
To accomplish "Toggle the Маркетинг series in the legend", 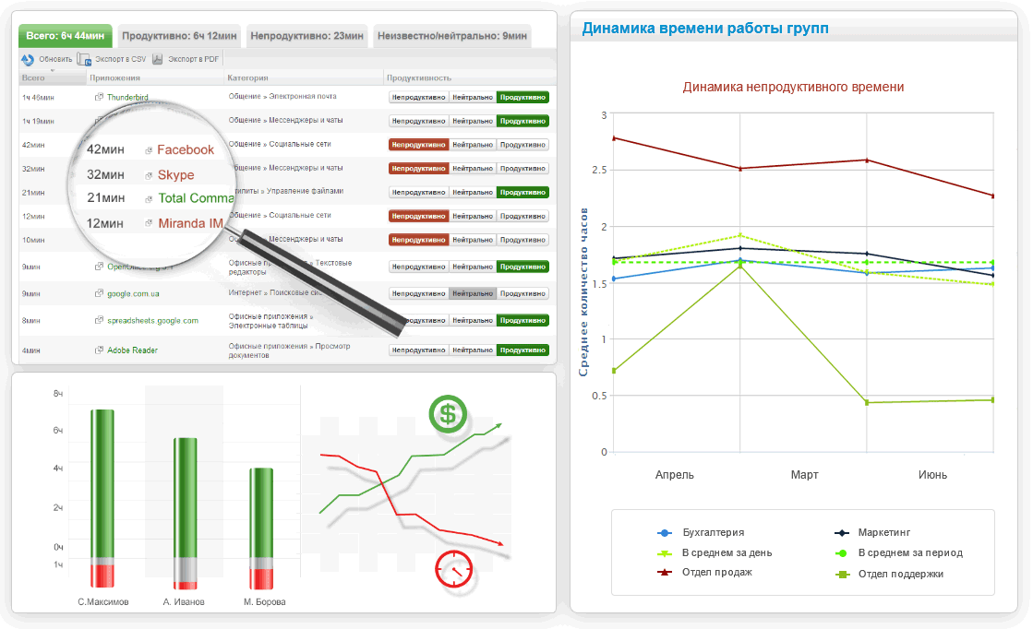I will click(872, 533).
